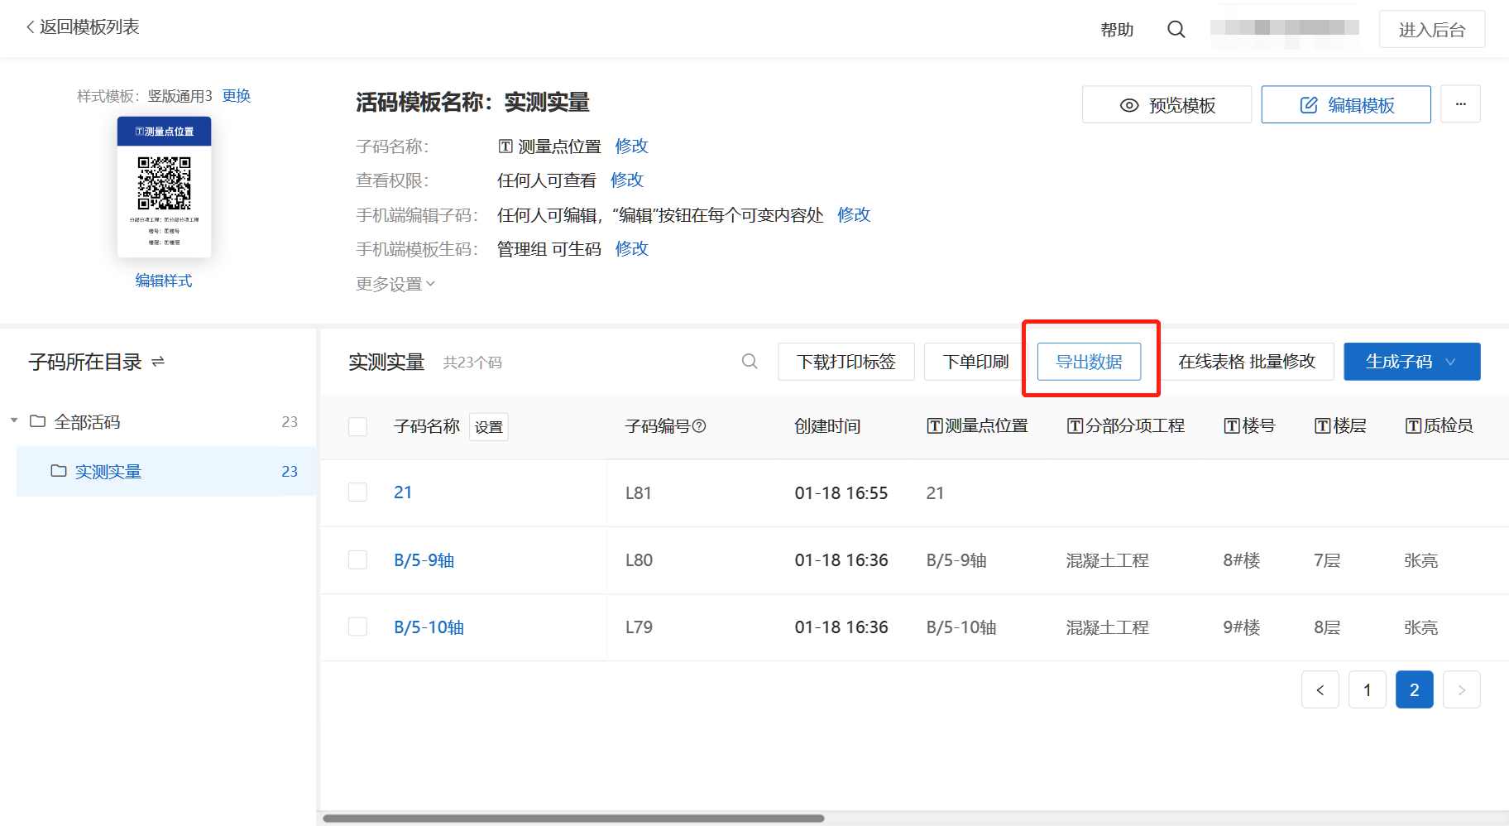Screen dimensions: 1509x826
Task: Click the swap icon next to 子码所在目录
Action: (x=158, y=362)
